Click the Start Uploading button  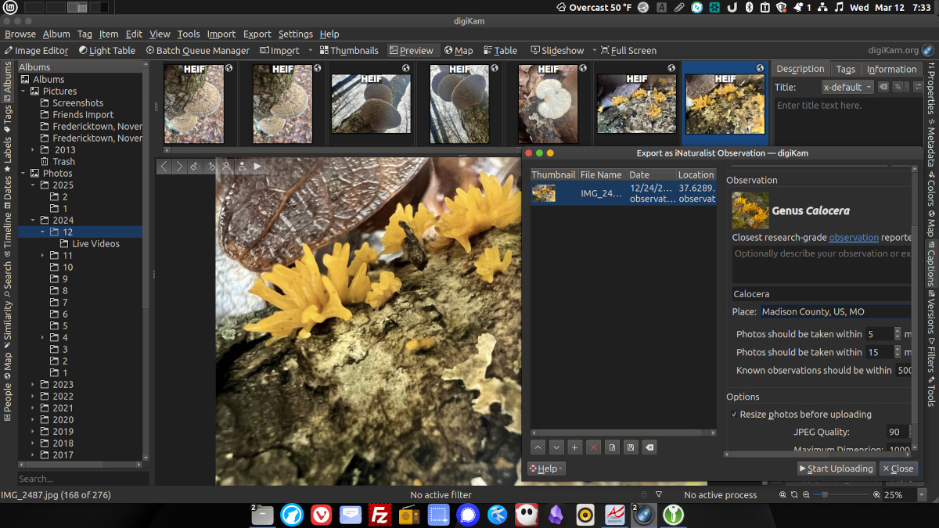coord(836,469)
